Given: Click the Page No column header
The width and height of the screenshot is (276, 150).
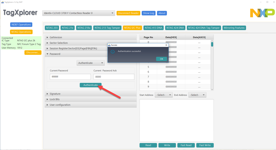Looking at the screenshot, I should [148, 37].
